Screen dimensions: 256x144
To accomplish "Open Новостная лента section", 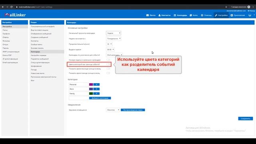I will click(x=47, y=73).
